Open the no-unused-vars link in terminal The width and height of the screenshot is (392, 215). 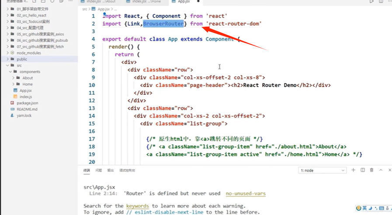pyautogui.click(x=246, y=194)
